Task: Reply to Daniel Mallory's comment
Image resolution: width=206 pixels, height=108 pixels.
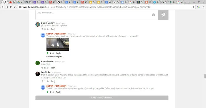Action: [53, 29]
